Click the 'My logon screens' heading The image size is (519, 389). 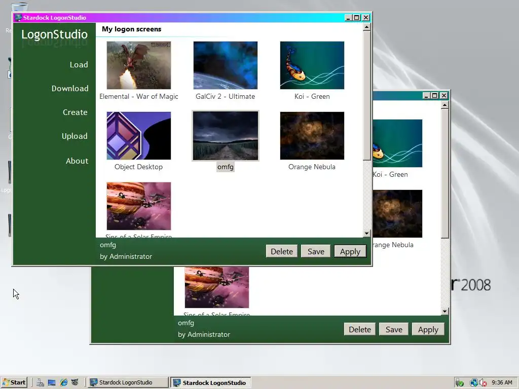click(x=131, y=29)
